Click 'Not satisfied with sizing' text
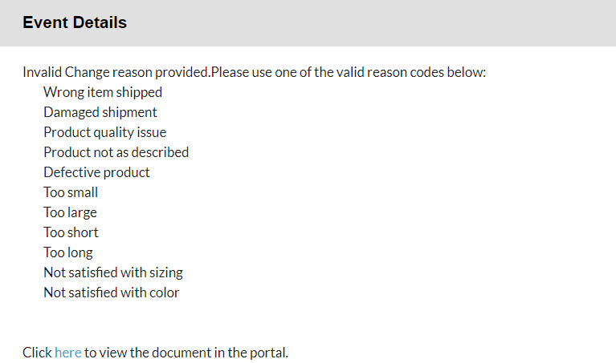 tap(112, 272)
